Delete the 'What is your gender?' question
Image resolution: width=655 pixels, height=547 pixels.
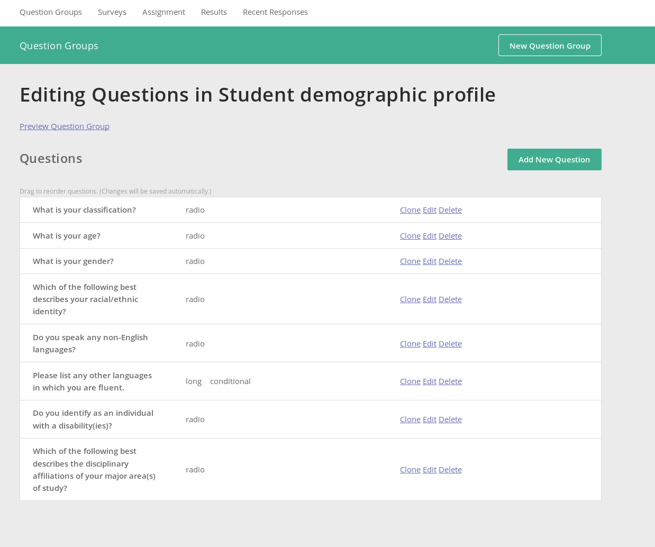[450, 261]
